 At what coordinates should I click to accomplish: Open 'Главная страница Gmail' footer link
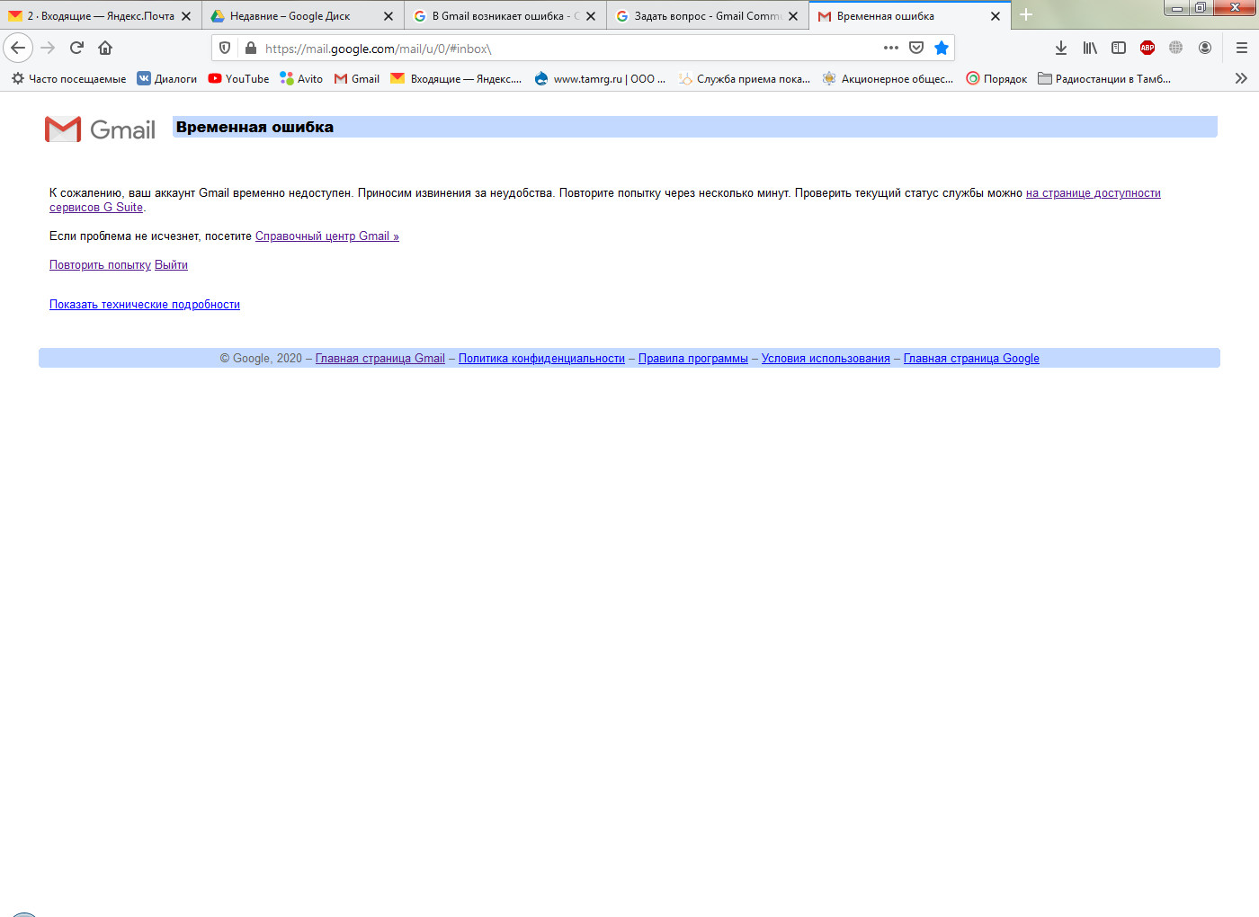tap(380, 359)
